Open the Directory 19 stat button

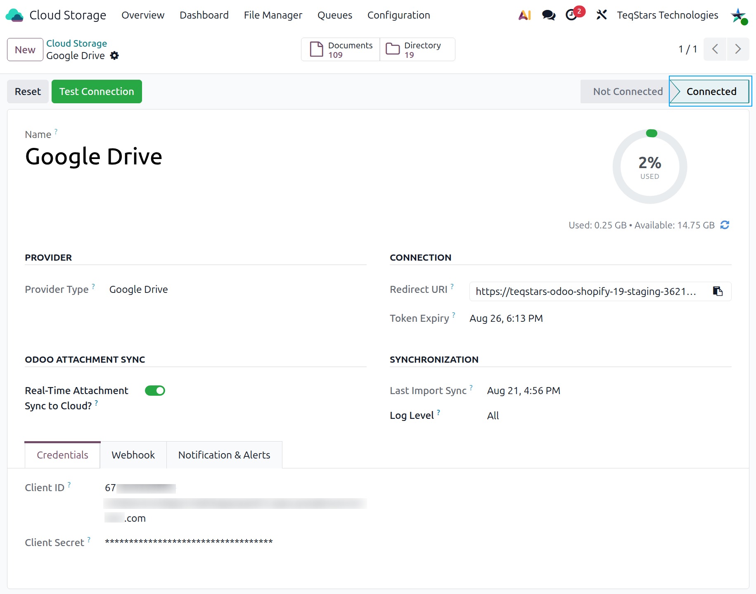point(417,50)
